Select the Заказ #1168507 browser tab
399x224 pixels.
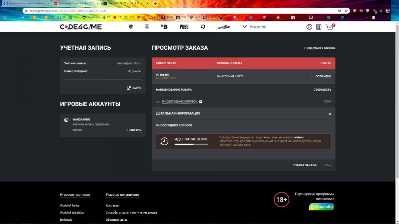[x=126, y=3]
